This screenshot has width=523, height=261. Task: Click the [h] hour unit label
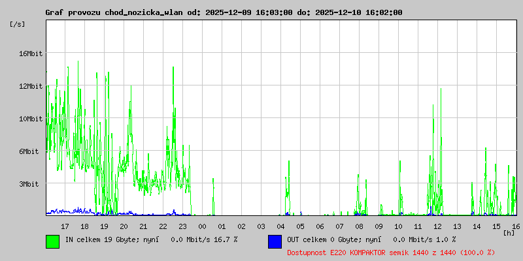[509, 233]
